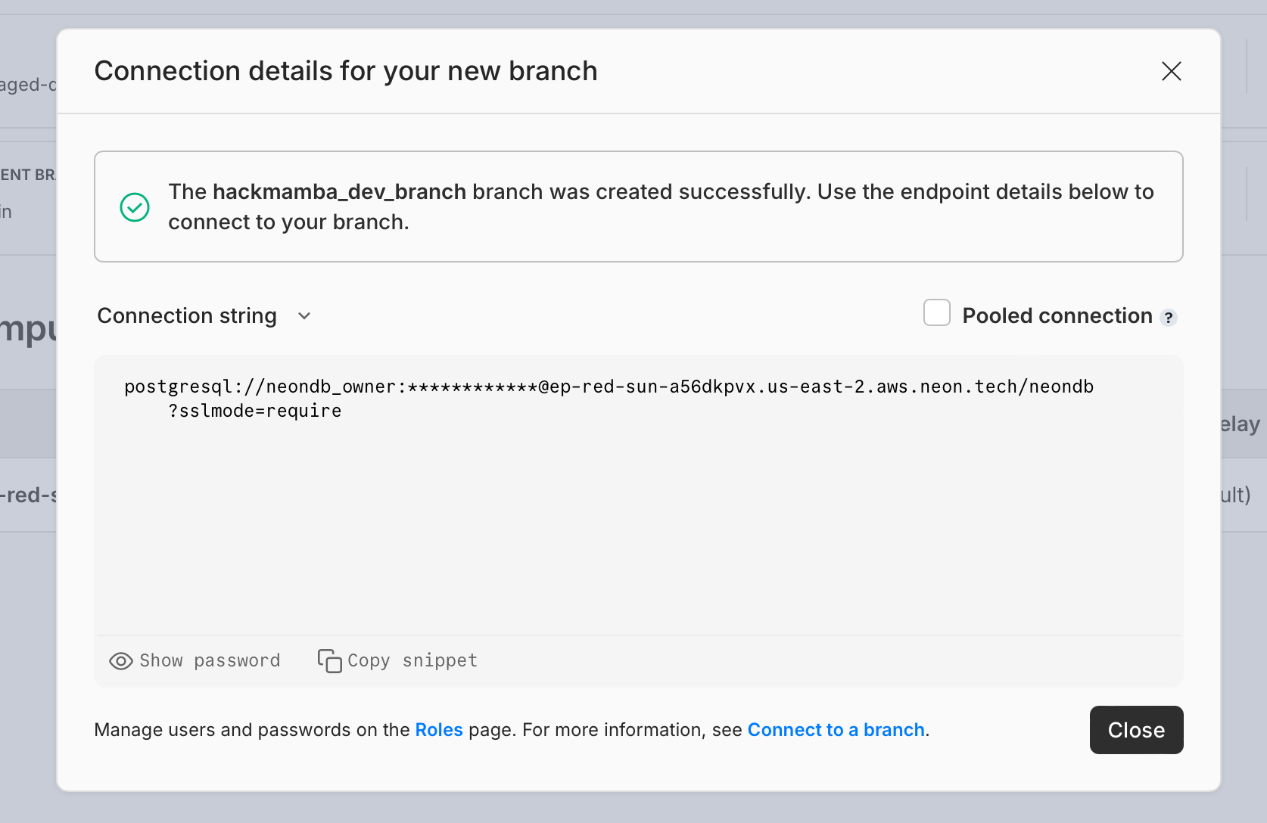This screenshot has height=823, width=1267.
Task: Close the dialog with the X icon
Action: (1171, 71)
